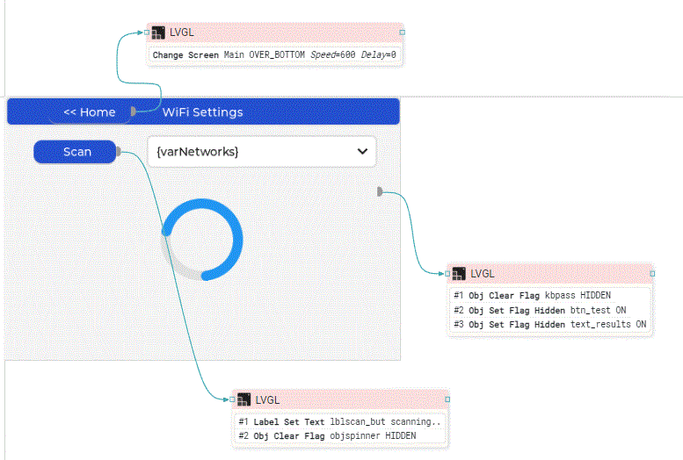This screenshot has height=460, width=683.
Task: Click the LVGL icon on lblscan_but action node
Action: pyautogui.click(x=243, y=400)
